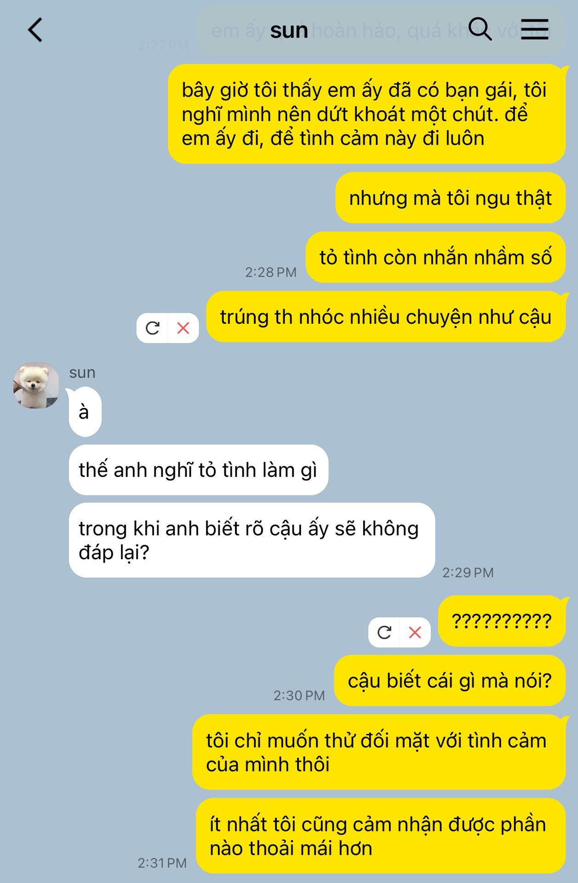Select the 'ít nhất tôi cũng cảm nhận' bubble
Viewport: 578px width, 883px height.
381,836
